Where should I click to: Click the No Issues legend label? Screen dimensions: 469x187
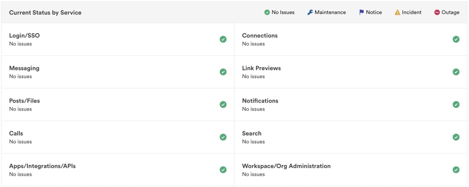coord(283,13)
